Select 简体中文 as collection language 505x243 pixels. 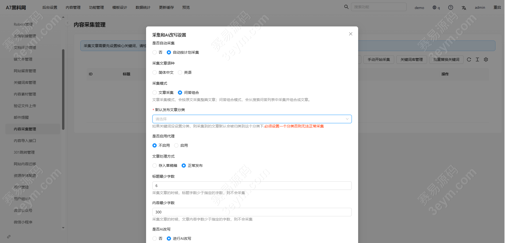point(155,72)
